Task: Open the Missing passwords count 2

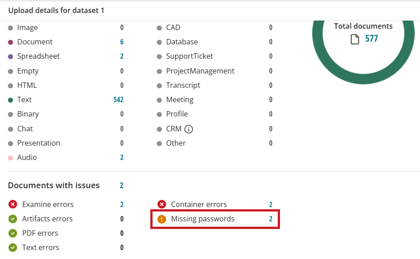Action: click(x=271, y=219)
